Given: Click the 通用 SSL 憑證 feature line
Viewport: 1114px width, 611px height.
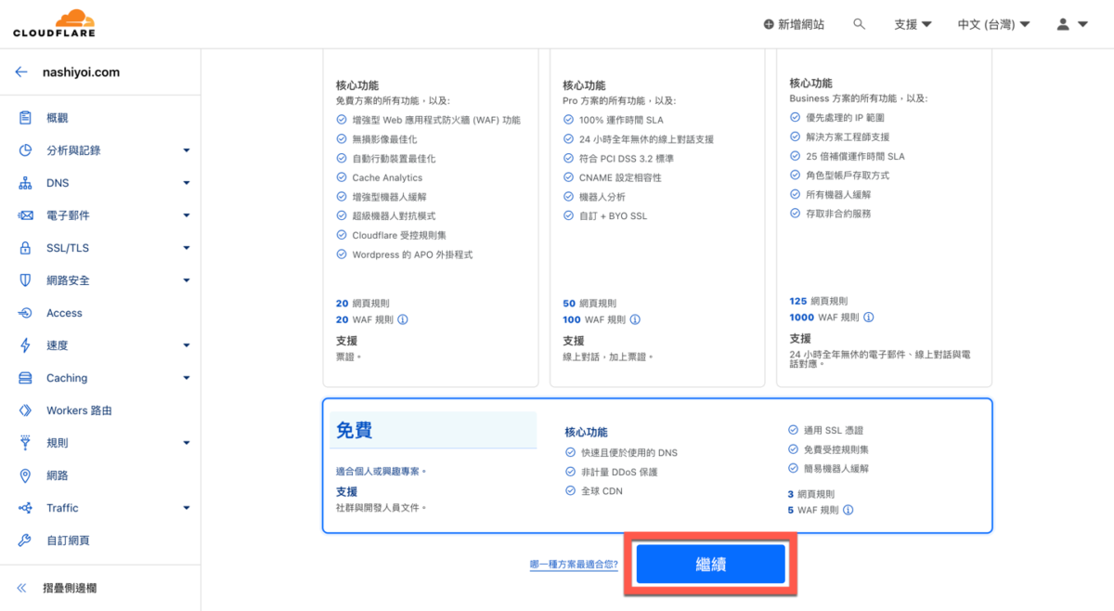Looking at the screenshot, I should pos(834,430).
